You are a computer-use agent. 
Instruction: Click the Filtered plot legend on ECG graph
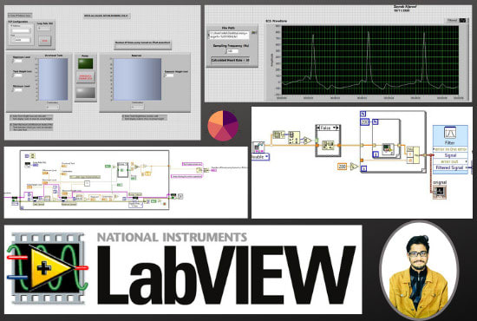click(x=456, y=20)
